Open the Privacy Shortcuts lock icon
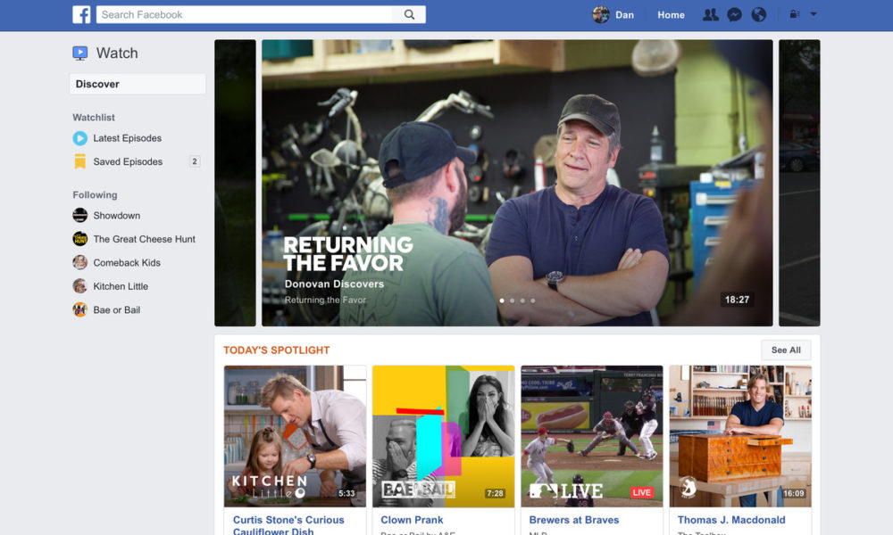 pos(793,14)
